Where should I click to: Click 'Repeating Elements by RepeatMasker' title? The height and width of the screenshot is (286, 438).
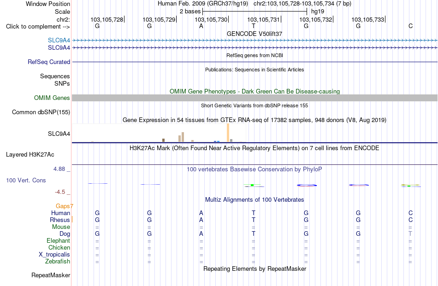pos(255,268)
